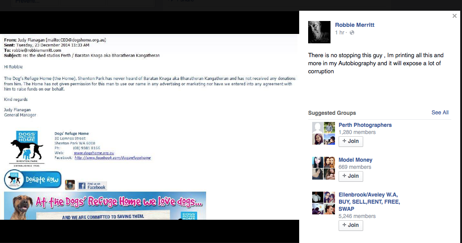Click Robbie Merritt's profile picture
Image resolution: width=462 pixels, height=243 pixels.
[x=319, y=32]
